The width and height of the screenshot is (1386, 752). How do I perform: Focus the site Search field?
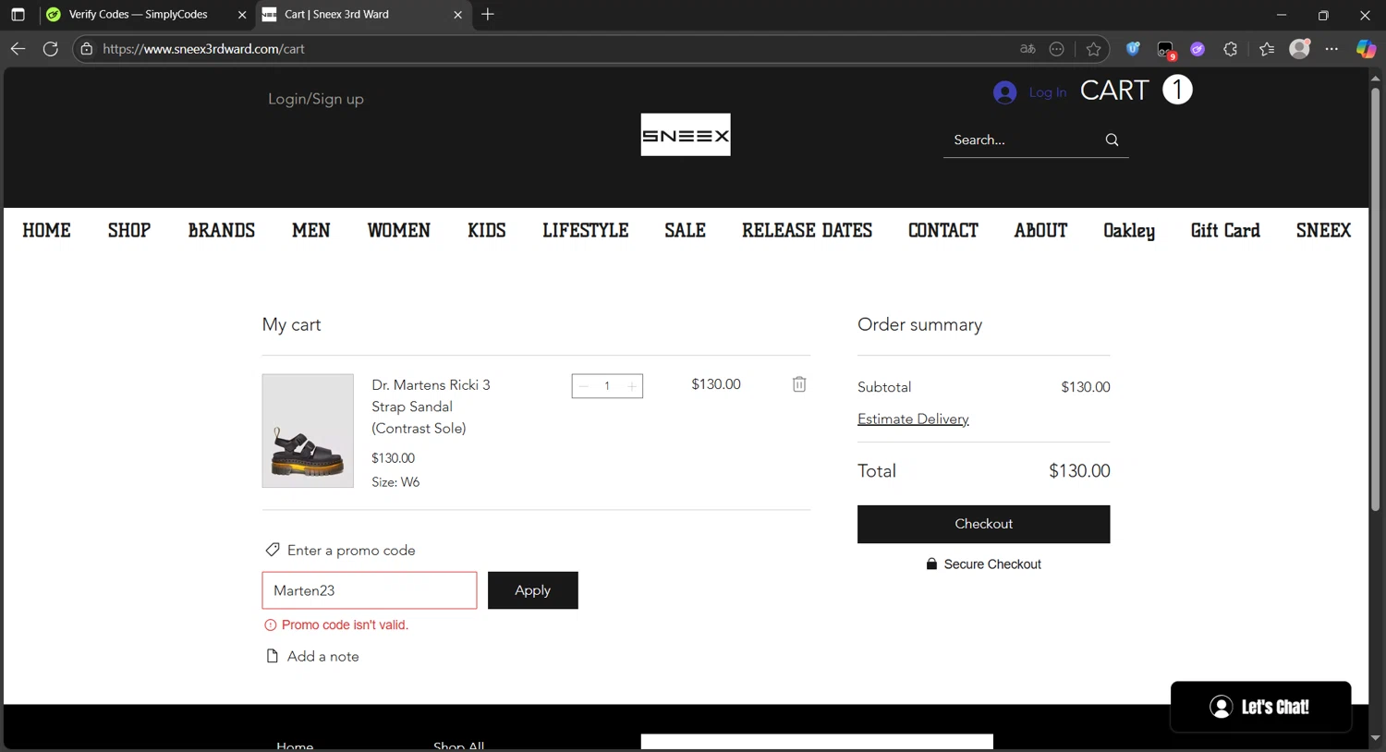coord(1024,140)
